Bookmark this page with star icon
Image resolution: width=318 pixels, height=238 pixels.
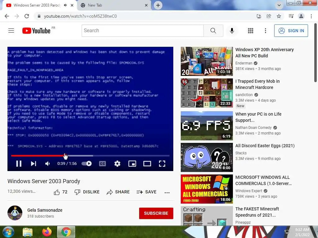point(279,16)
